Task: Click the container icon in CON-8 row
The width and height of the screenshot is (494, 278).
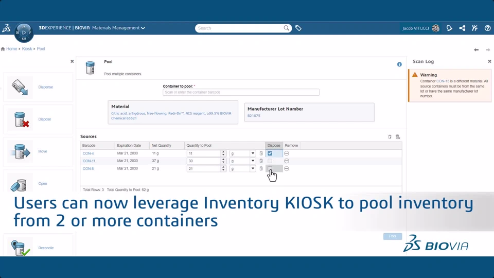Action: [x=261, y=169]
